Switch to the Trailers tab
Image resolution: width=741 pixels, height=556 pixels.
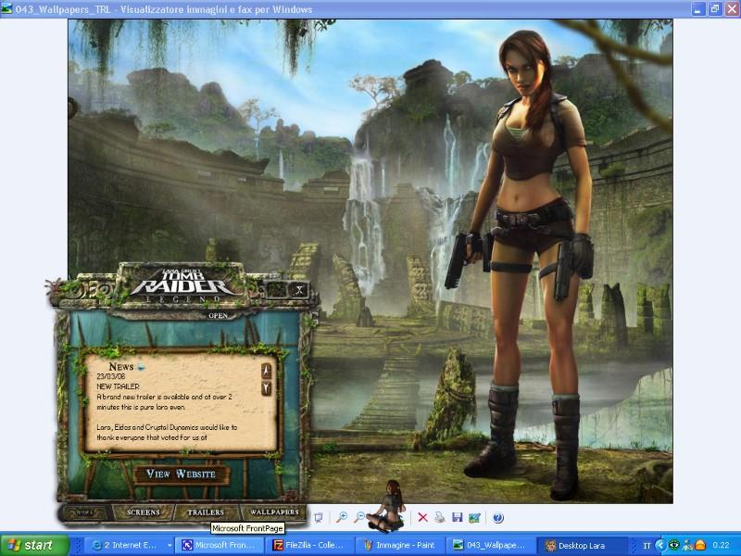206,512
